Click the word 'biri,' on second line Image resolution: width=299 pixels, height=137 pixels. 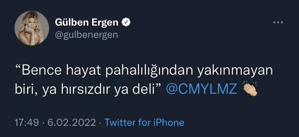(x=26, y=89)
